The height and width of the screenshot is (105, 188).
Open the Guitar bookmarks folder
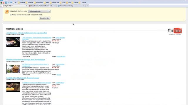(x=63, y=3)
